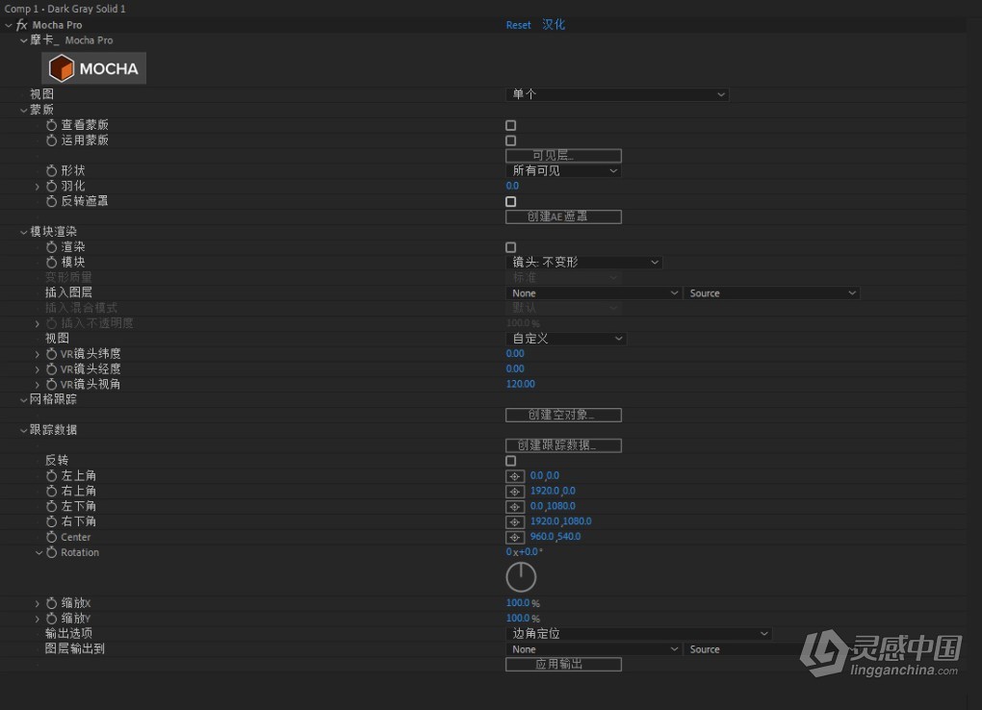Enable the 查看蒙版 checkbox
Screen dimensions: 982x710
point(511,125)
